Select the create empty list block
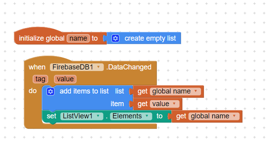 click(x=144, y=38)
